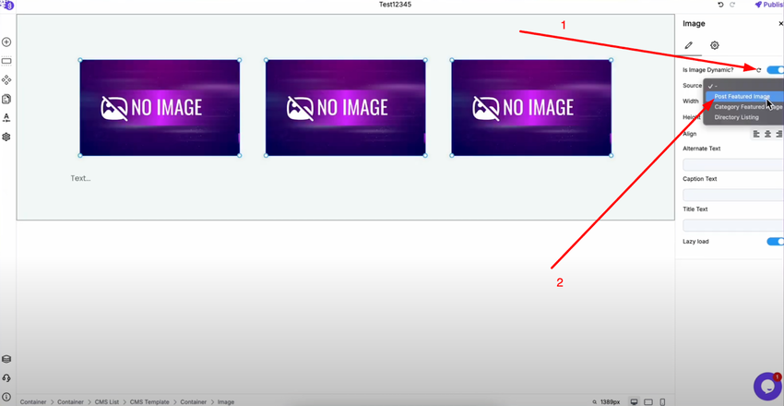
Task: Open the sidebar settings gear
Action: coord(6,137)
